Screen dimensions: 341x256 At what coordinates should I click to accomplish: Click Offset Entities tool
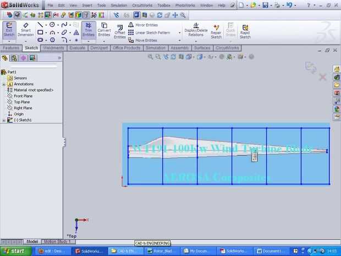click(x=120, y=31)
